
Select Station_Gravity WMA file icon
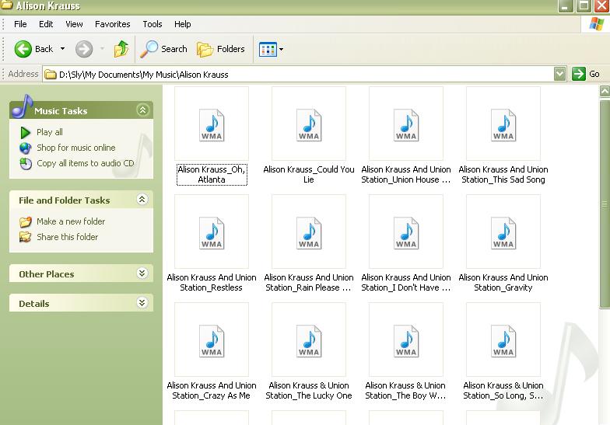click(x=503, y=233)
